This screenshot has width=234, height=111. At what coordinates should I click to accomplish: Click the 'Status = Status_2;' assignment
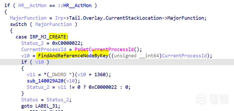pyautogui.click(x=46, y=100)
